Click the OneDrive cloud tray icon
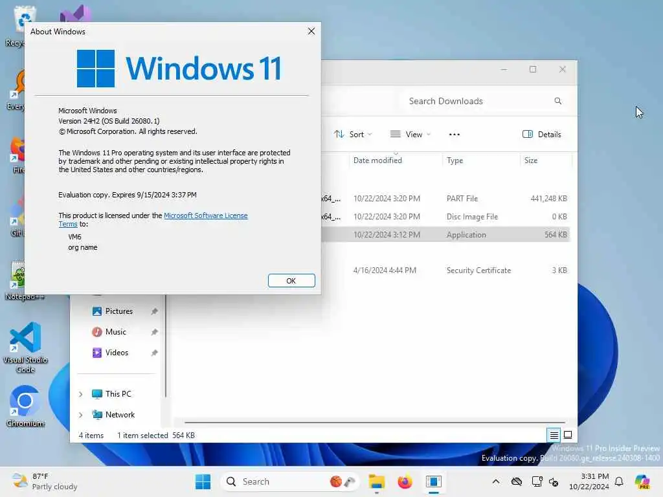 click(x=516, y=481)
